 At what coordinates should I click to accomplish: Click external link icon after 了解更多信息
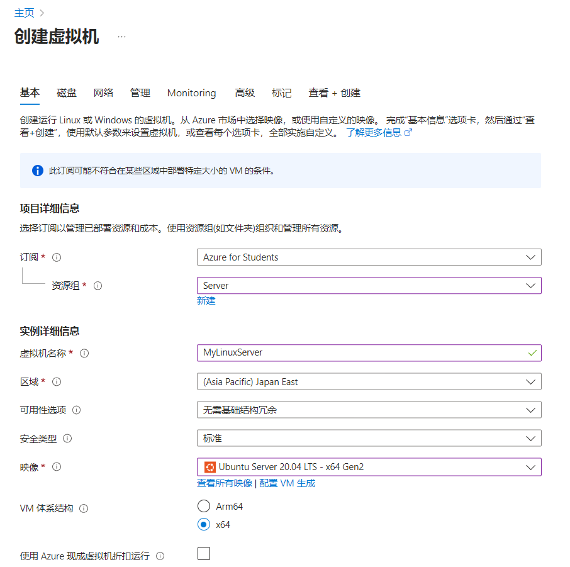pyautogui.click(x=408, y=132)
